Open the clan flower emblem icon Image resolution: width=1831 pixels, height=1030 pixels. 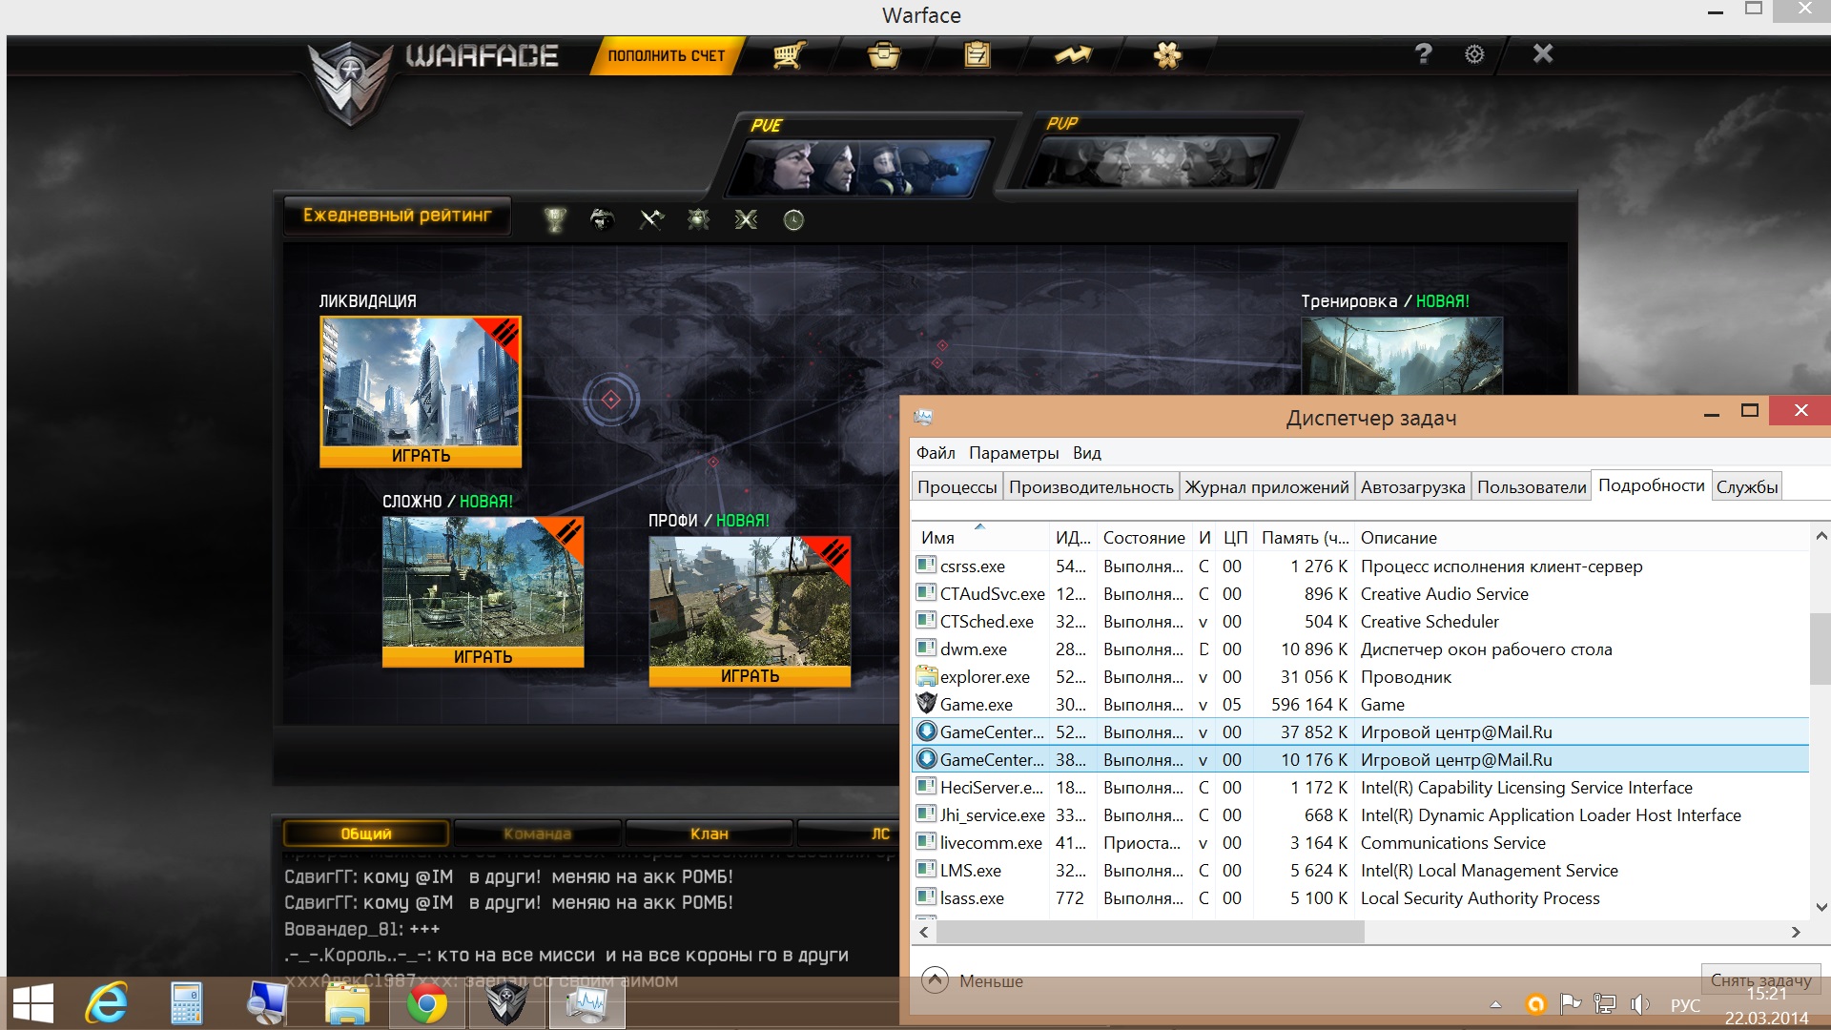pyautogui.click(x=1167, y=55)
